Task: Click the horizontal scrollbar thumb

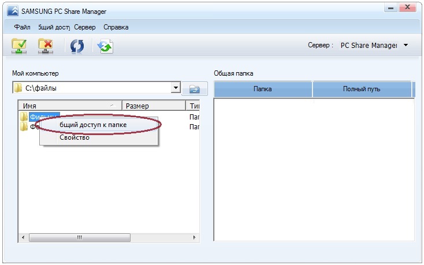Action: pyautogui.click(x=80, y=237)
